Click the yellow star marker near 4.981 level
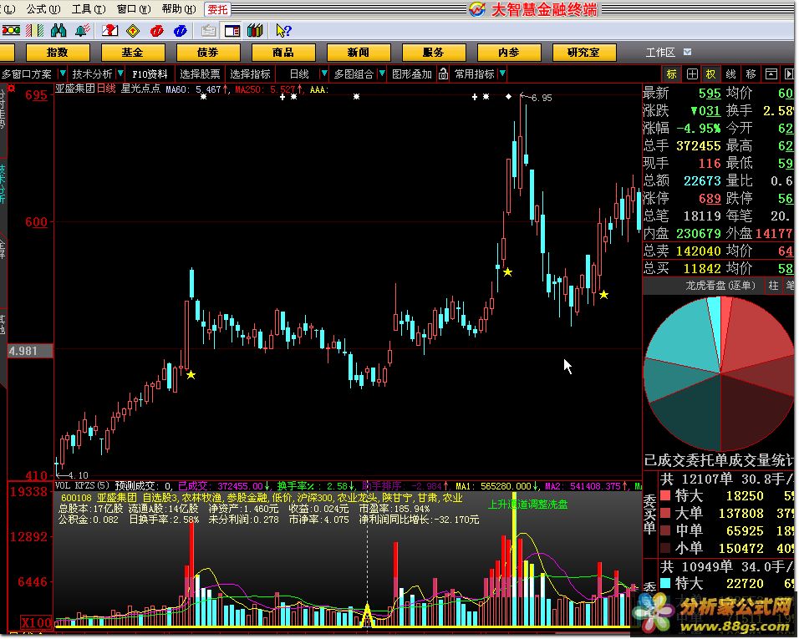The image size is (799, 639). (191, 375)
